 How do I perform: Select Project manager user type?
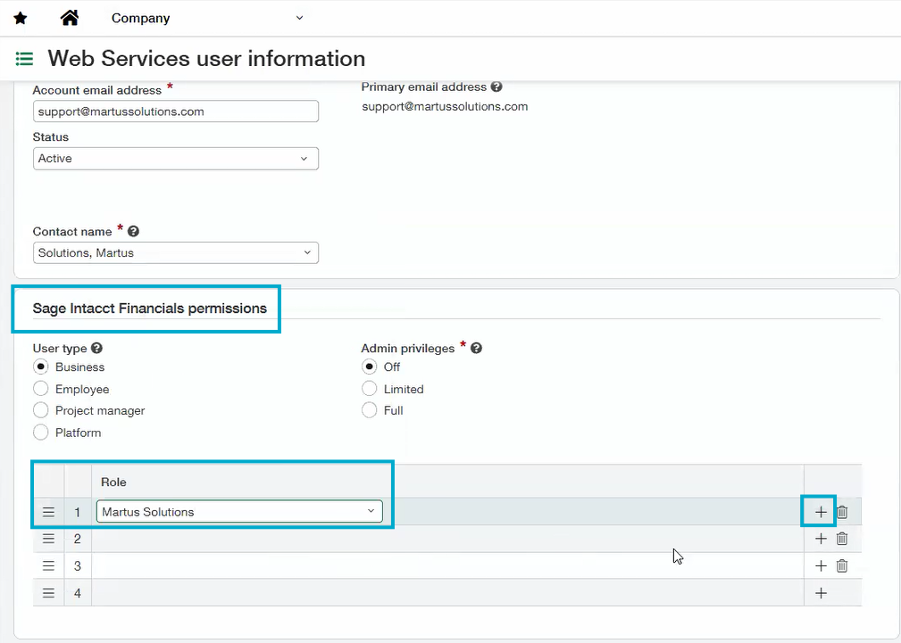pyautogui.click(x=41, y=410)
